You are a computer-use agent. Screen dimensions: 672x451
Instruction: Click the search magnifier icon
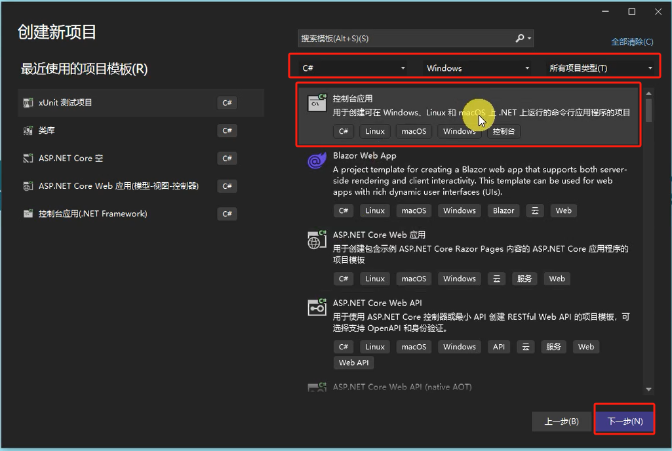click(x=519, y=39)
